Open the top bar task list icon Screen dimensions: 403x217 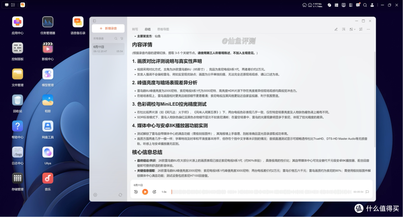[350, 5]
